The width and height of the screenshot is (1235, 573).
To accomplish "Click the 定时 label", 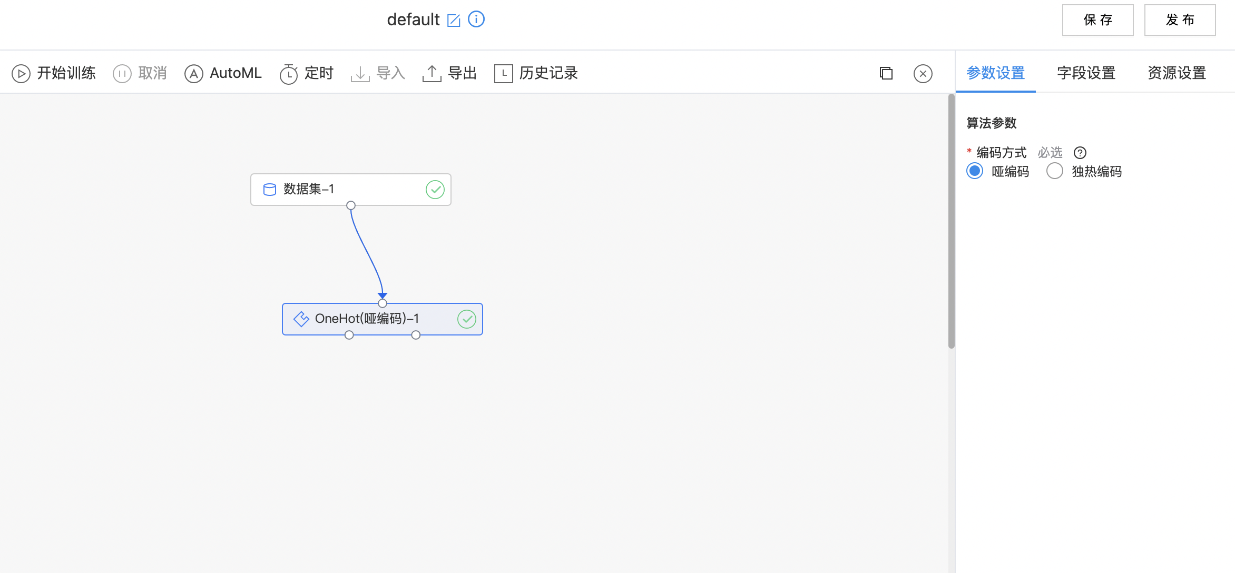I will click(319, 73).
